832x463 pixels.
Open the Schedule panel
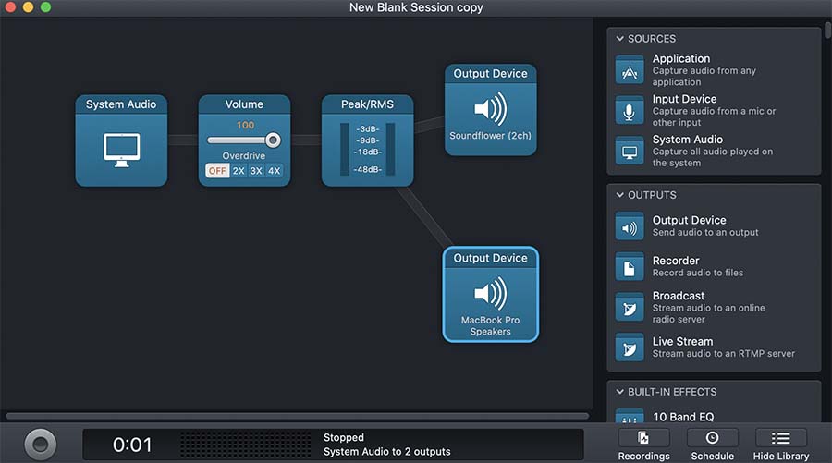pos(712,444)
